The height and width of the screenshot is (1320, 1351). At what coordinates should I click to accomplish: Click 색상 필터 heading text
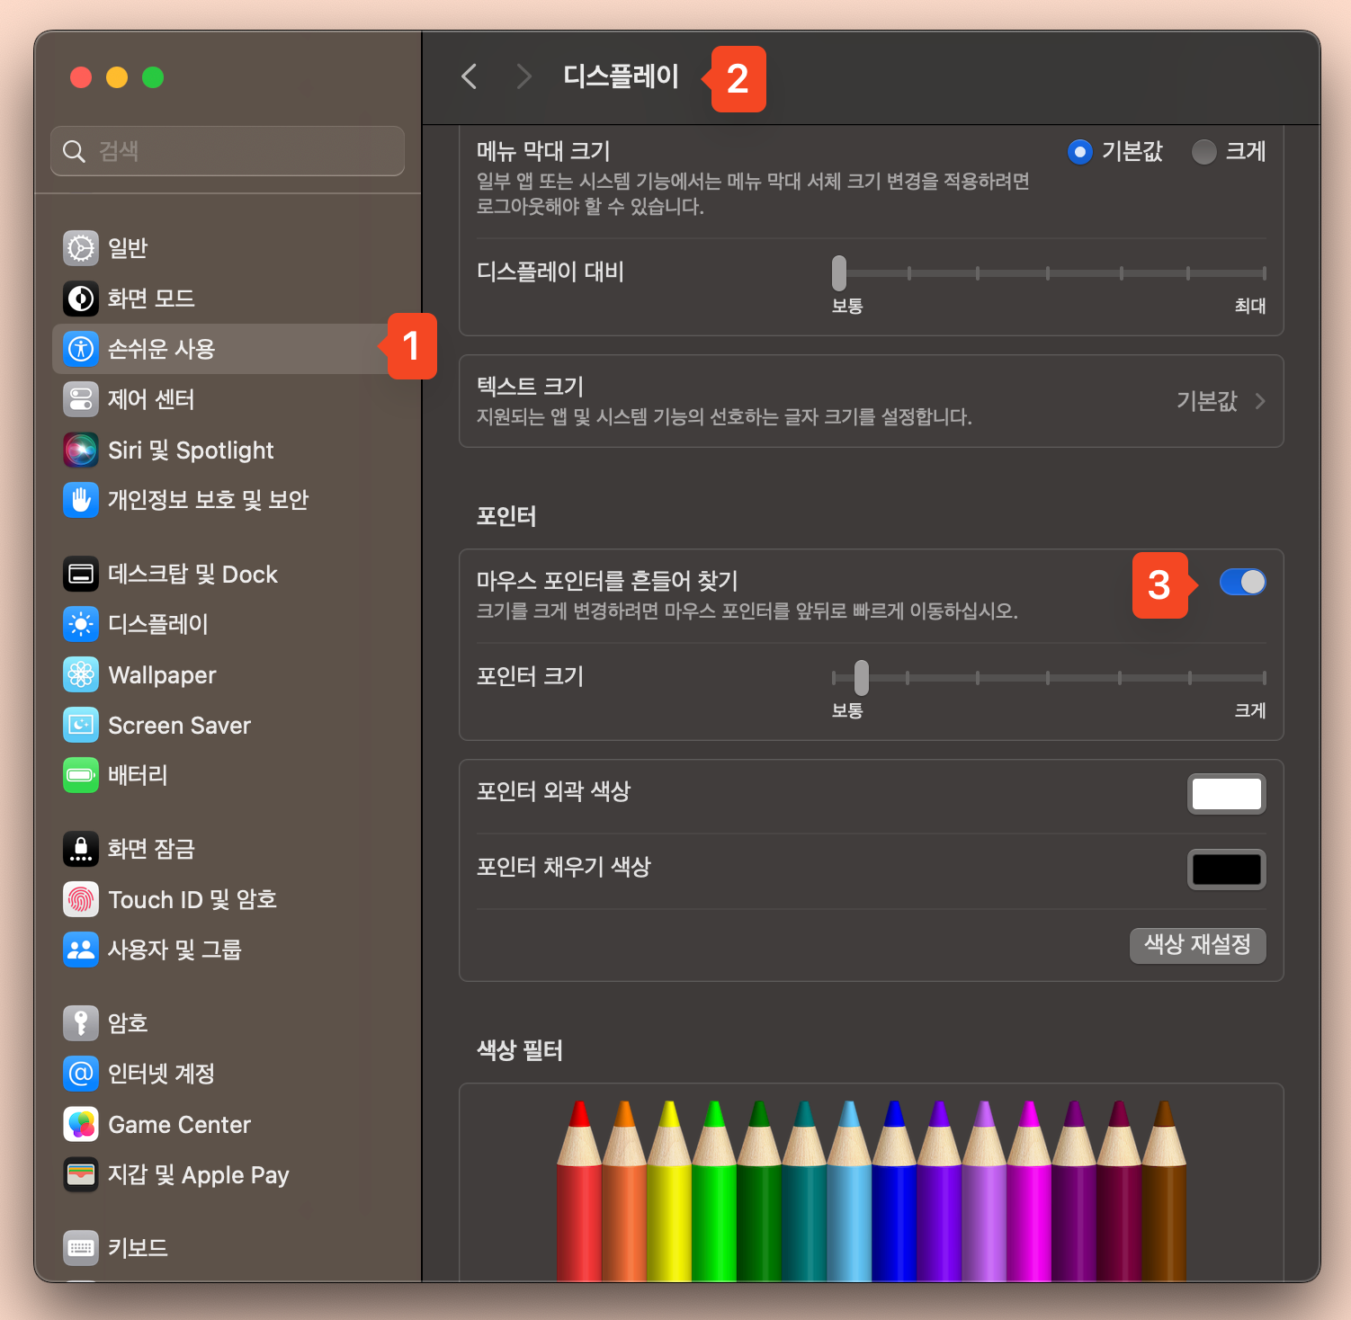(520, 1050)
